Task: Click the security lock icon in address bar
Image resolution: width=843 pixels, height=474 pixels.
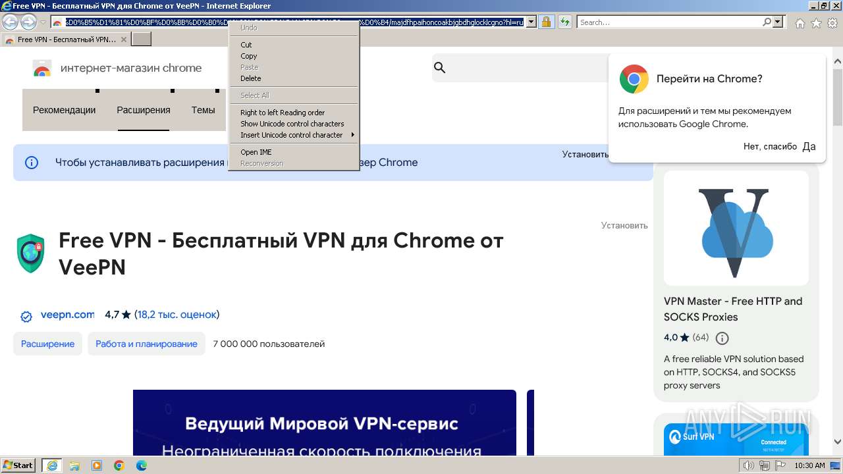Action: point(546,22)
